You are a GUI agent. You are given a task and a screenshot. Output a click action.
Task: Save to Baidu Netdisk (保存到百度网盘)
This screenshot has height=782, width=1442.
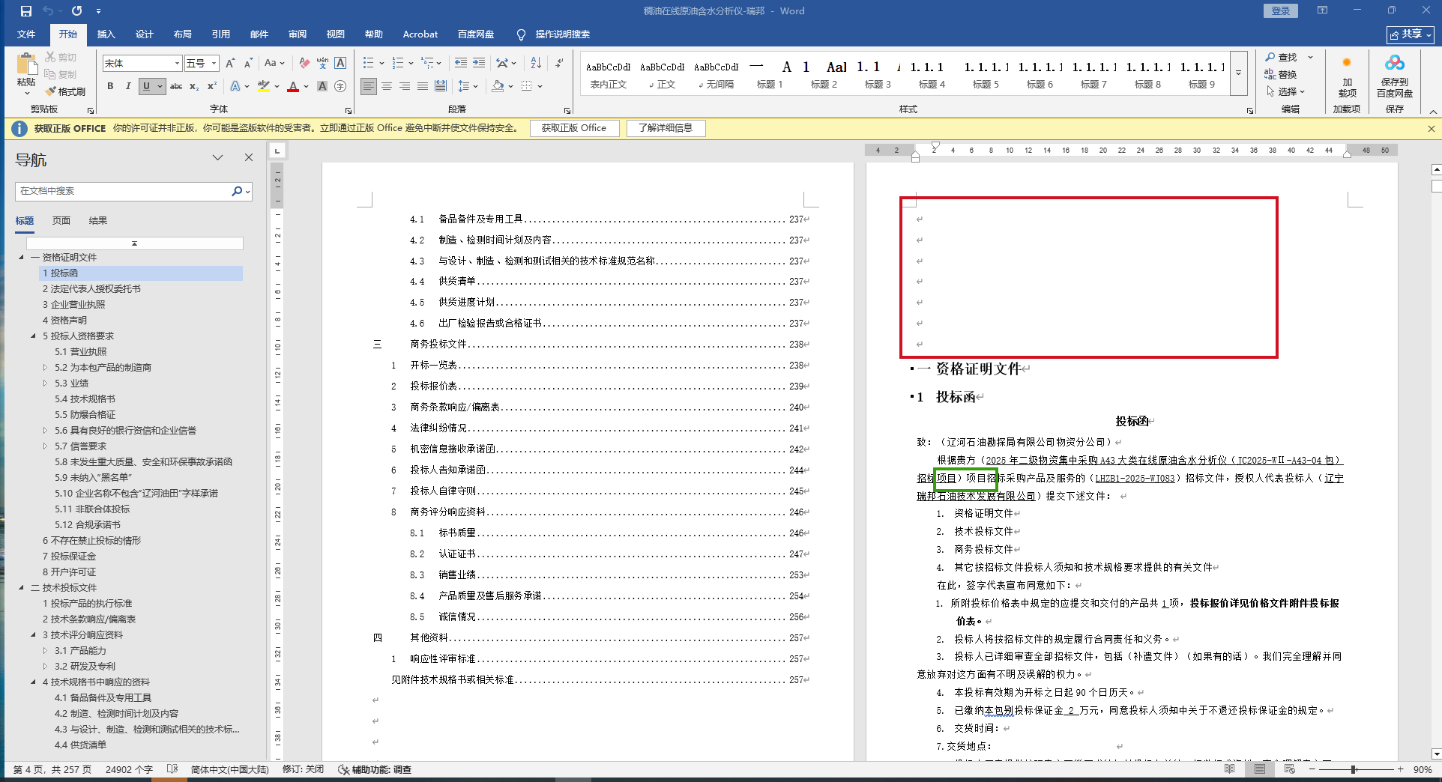click(x=1395, y=76)
